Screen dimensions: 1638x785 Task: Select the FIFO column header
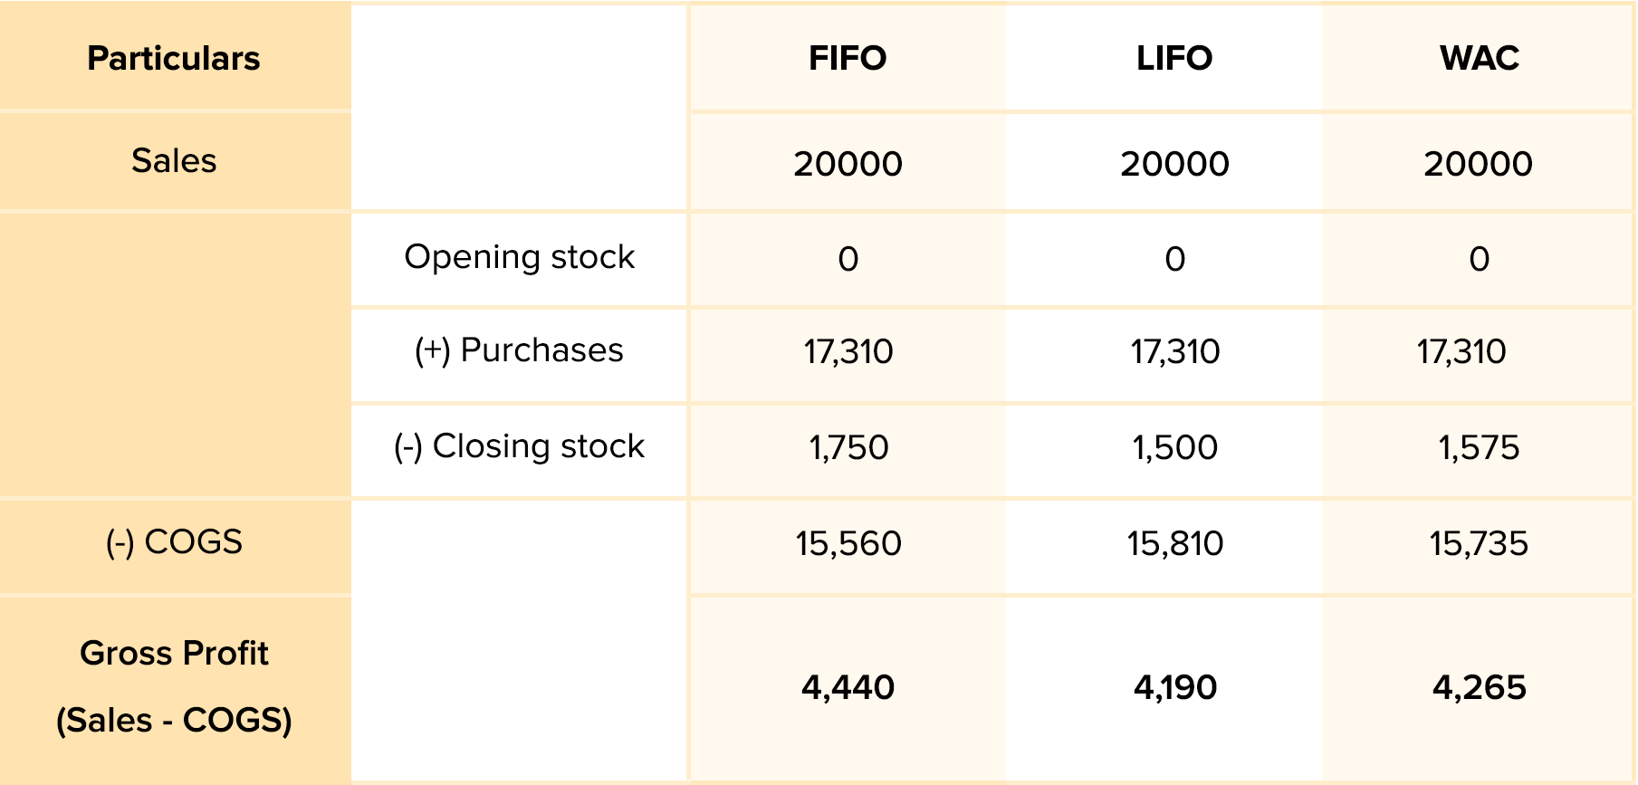coord(848,59)
